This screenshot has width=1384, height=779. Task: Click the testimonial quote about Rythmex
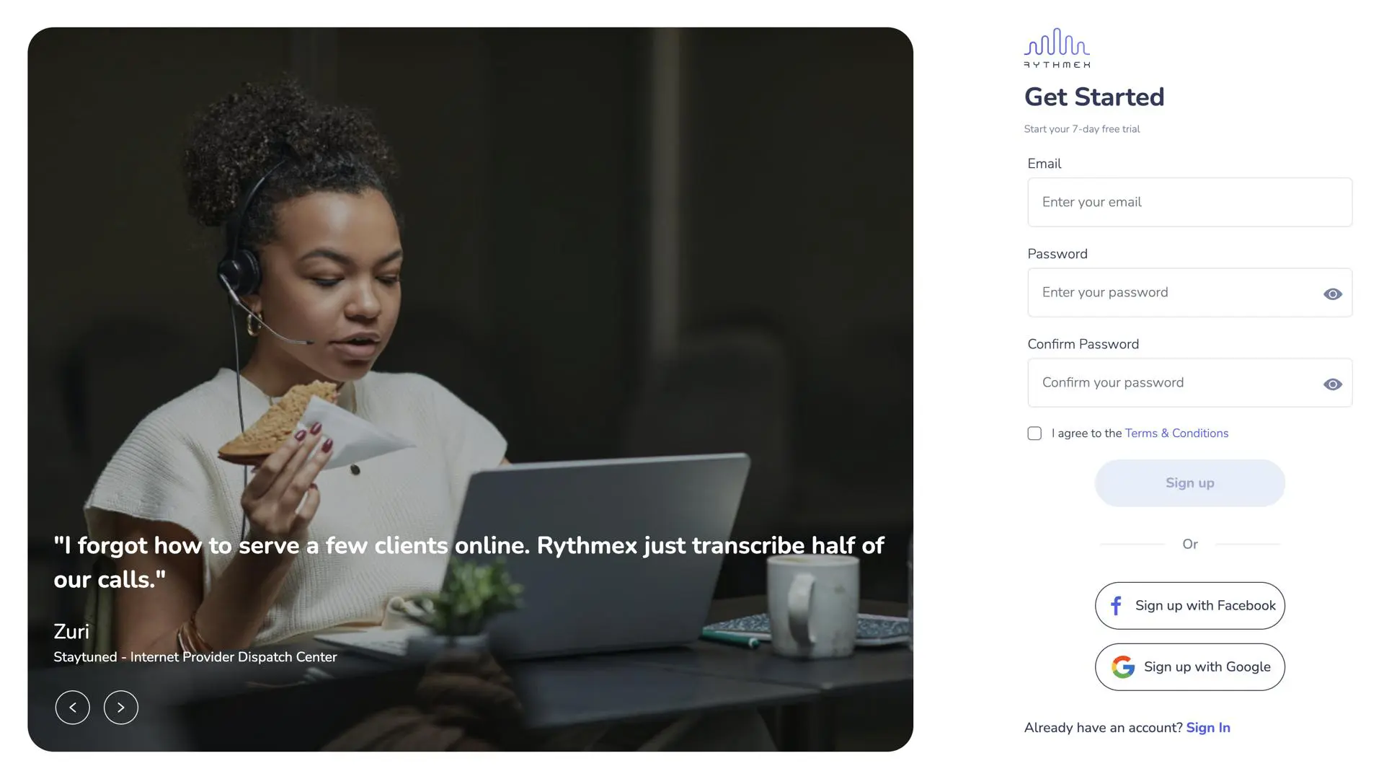click(469, 563)
